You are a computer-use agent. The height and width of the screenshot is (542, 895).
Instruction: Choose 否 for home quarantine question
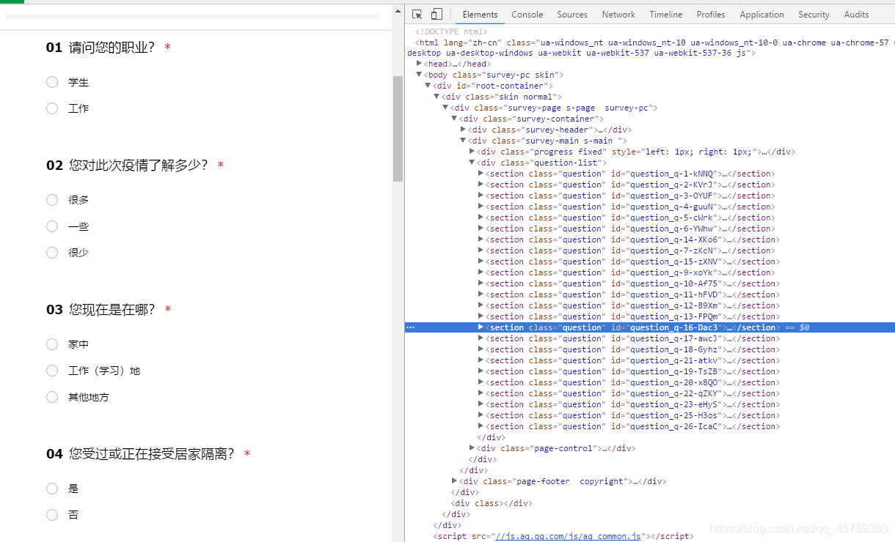coord(52,515)
